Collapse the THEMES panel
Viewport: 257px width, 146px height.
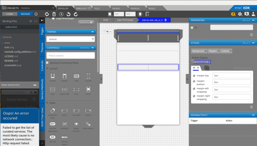(92, 32)
